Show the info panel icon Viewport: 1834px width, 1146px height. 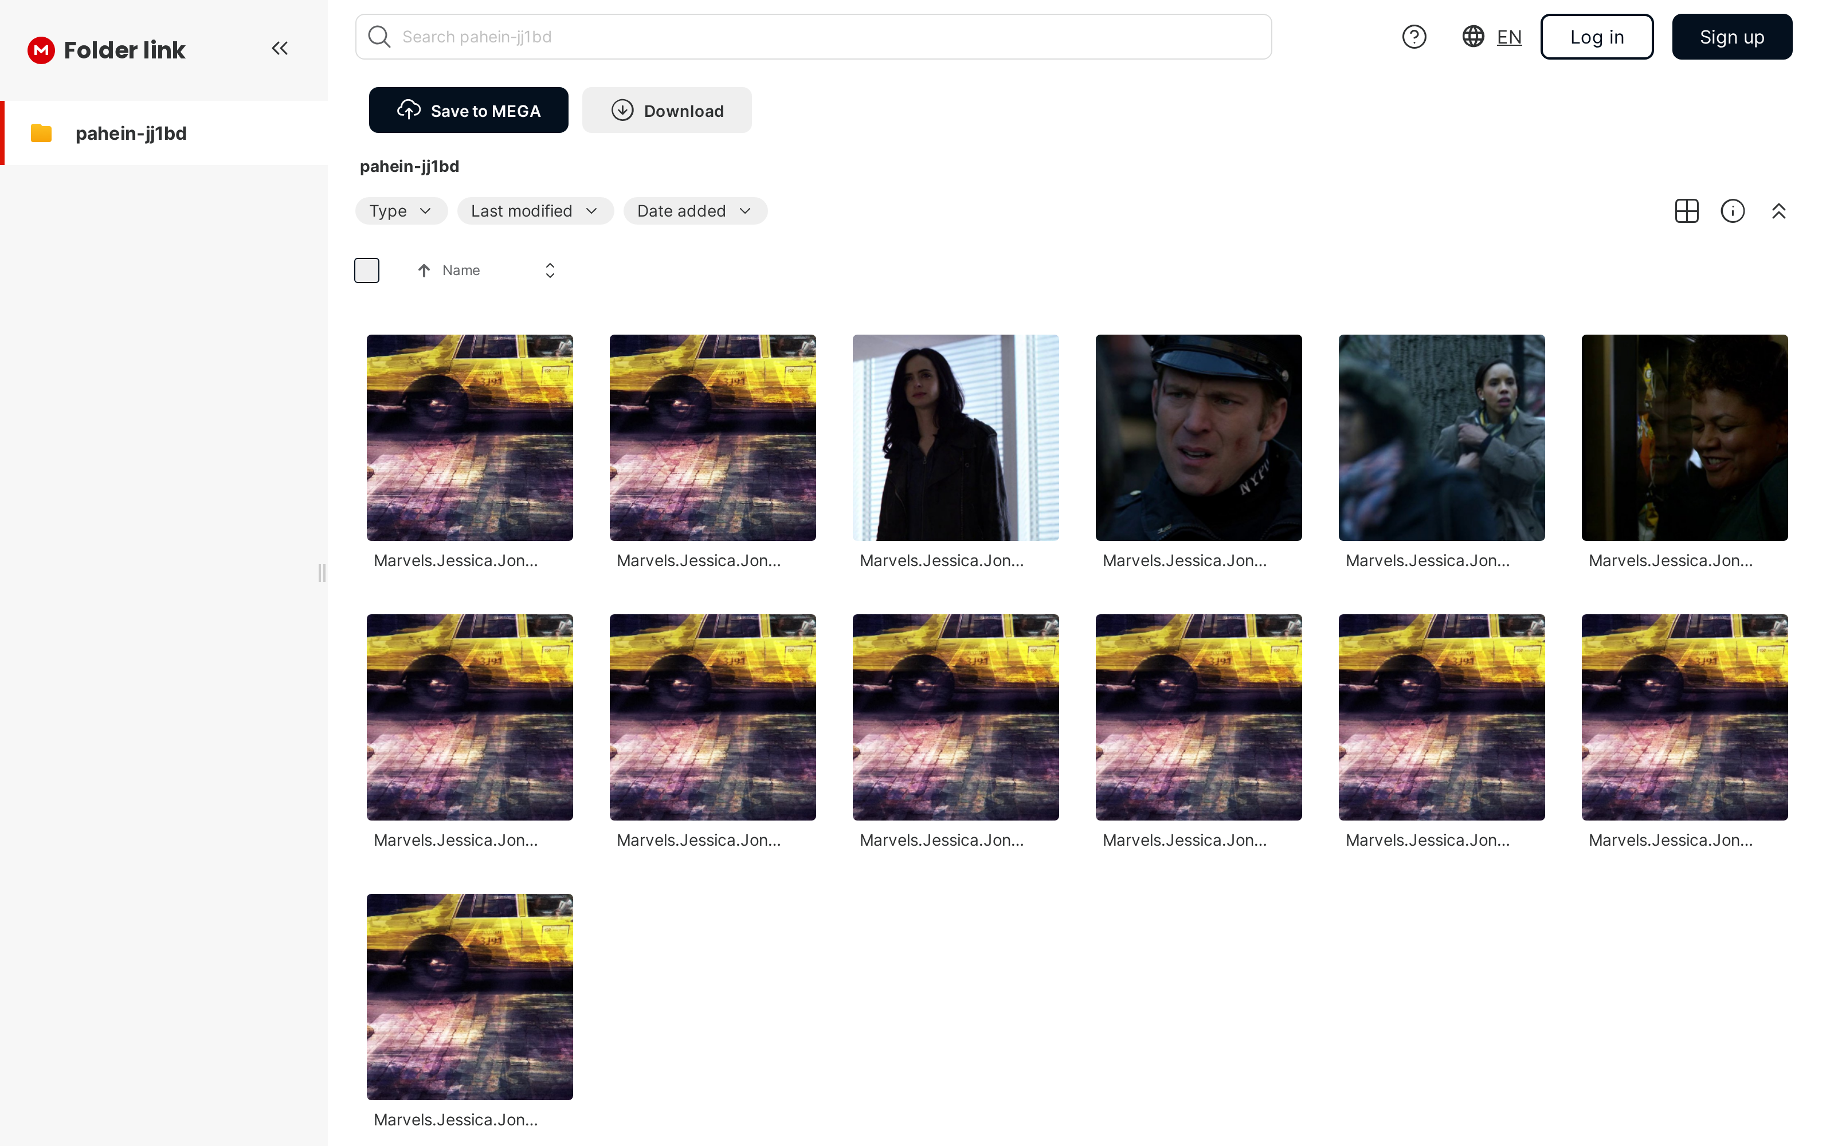(1733, 211)
